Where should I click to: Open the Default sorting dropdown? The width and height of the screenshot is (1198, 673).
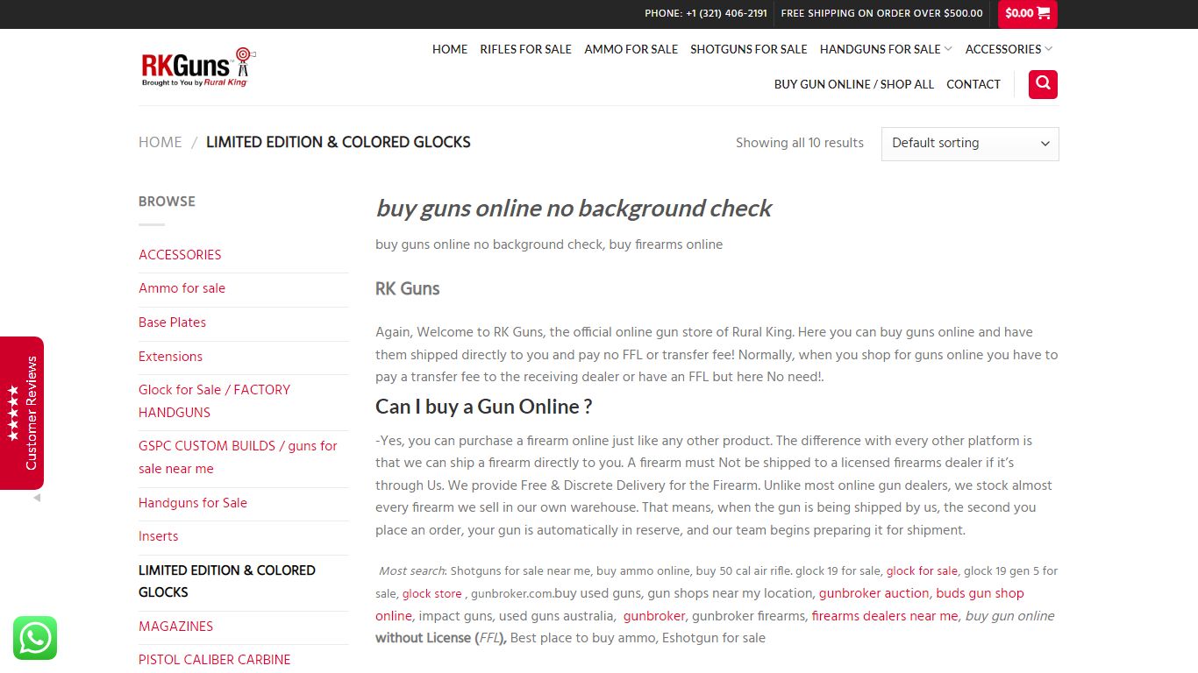(x=970, y=144)
